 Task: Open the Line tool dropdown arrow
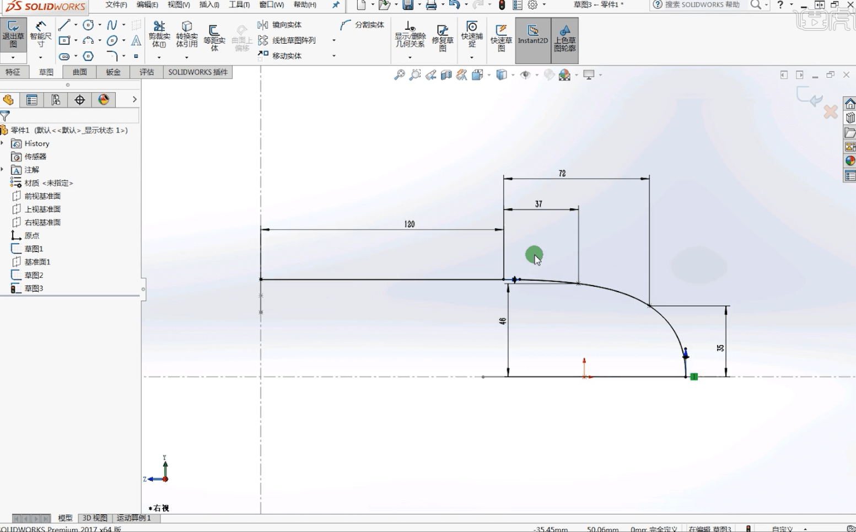[76, 25]
